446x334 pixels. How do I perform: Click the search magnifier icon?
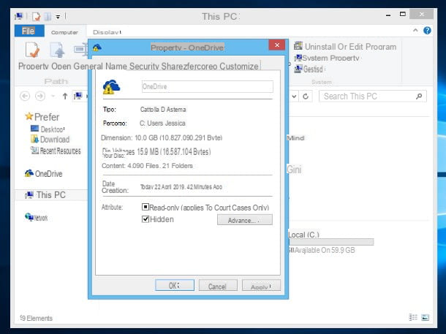pos(419,96)
